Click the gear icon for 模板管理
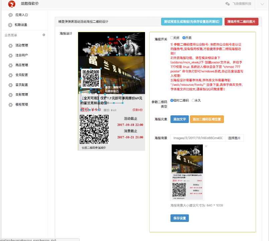The width and height of the screenshot is (269, 241). point(11,105)
